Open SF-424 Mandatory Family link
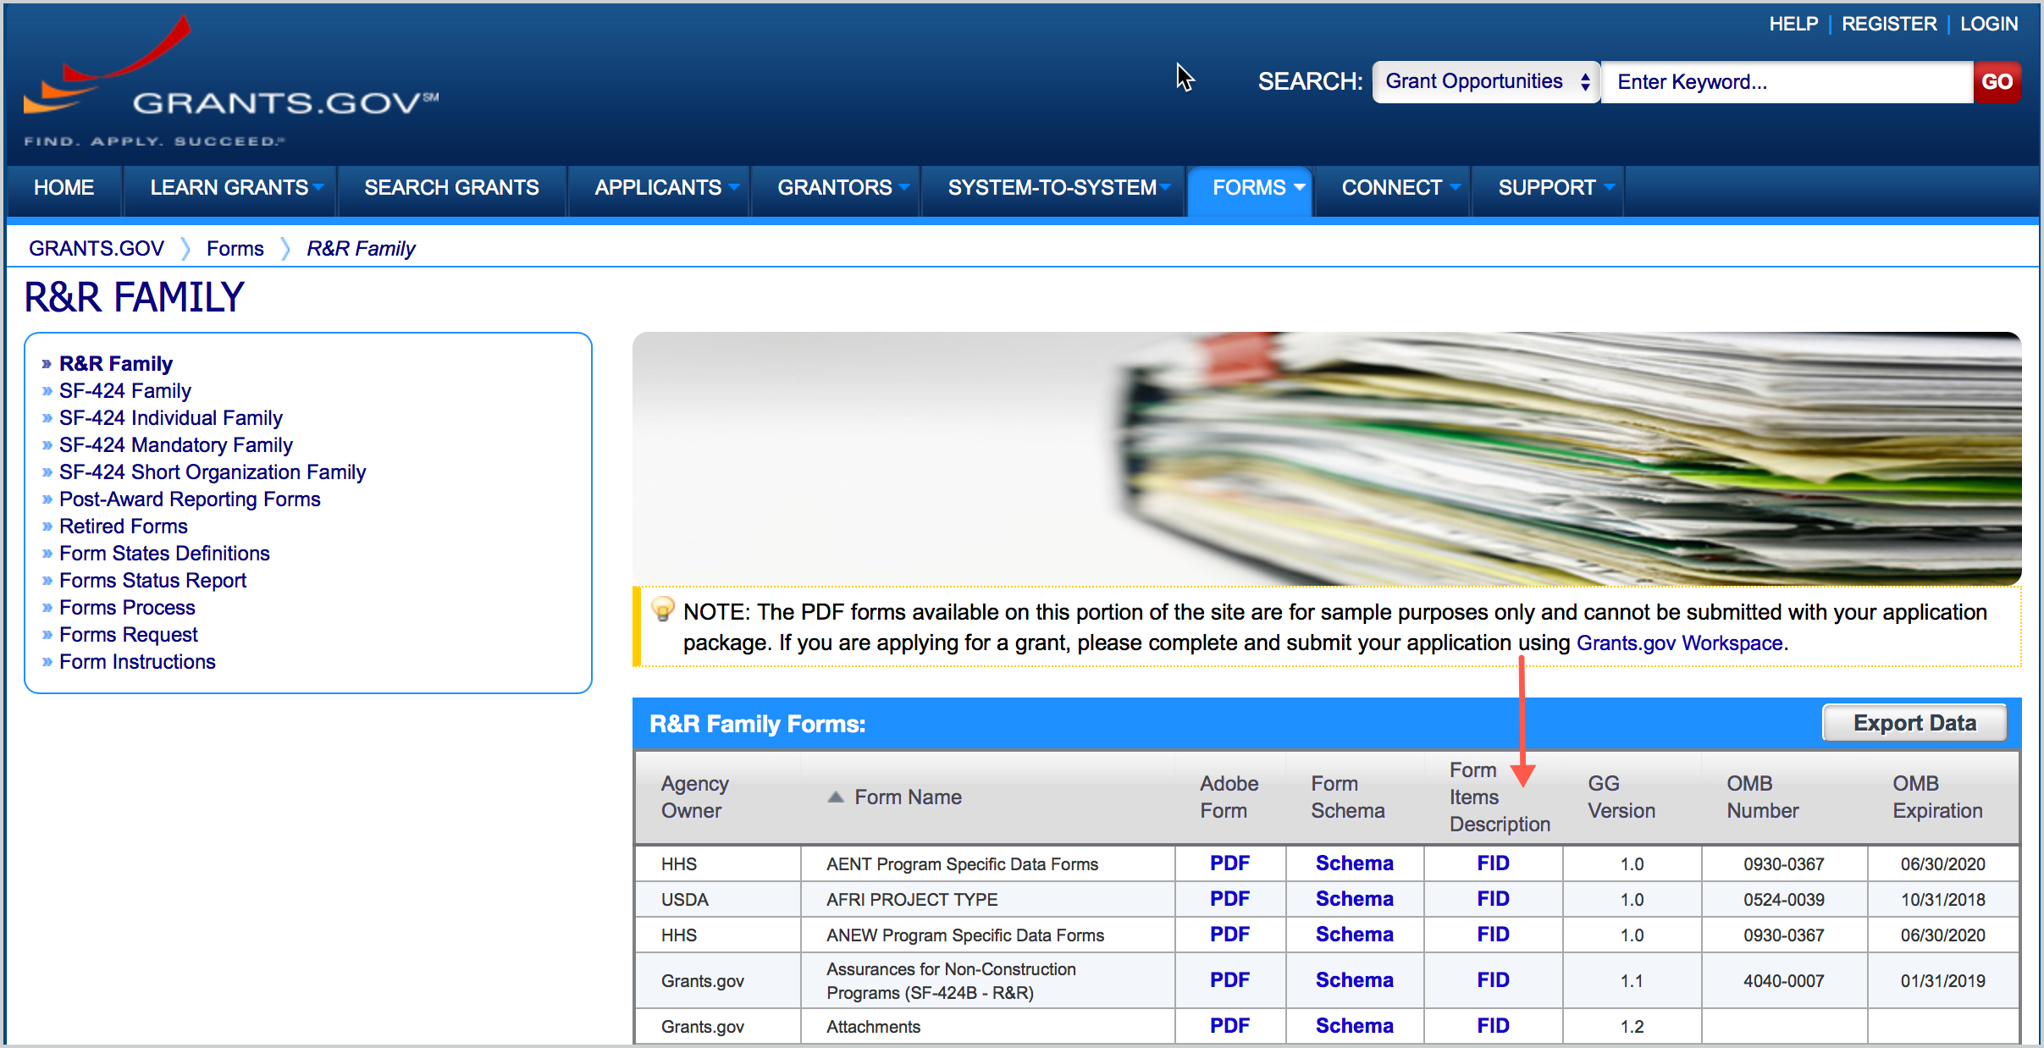The width and height of the screenshot is (2044, 1048). [x=176, y=444]
